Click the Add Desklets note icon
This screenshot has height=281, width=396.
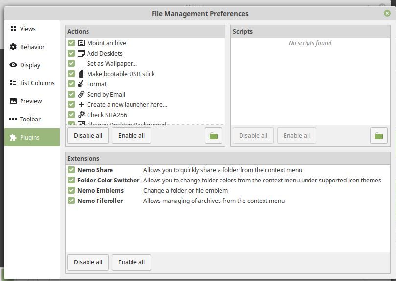[x=81, y=53]
